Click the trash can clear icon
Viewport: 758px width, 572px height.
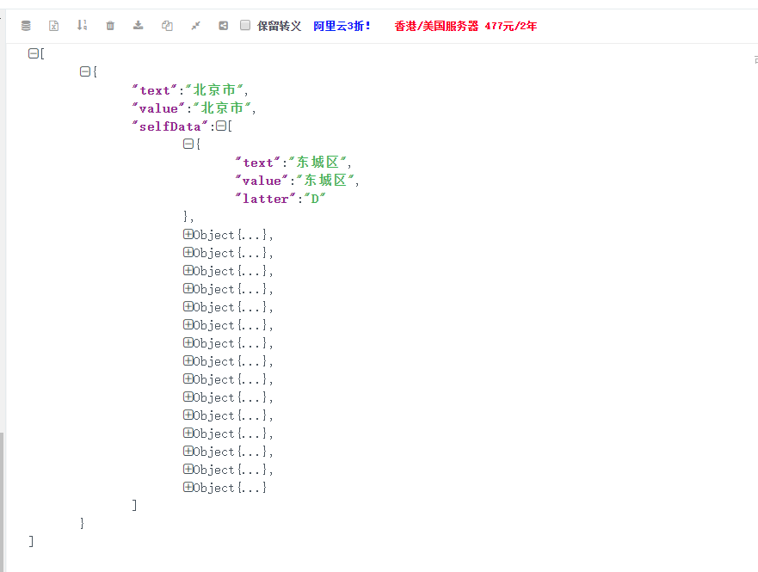110,26
